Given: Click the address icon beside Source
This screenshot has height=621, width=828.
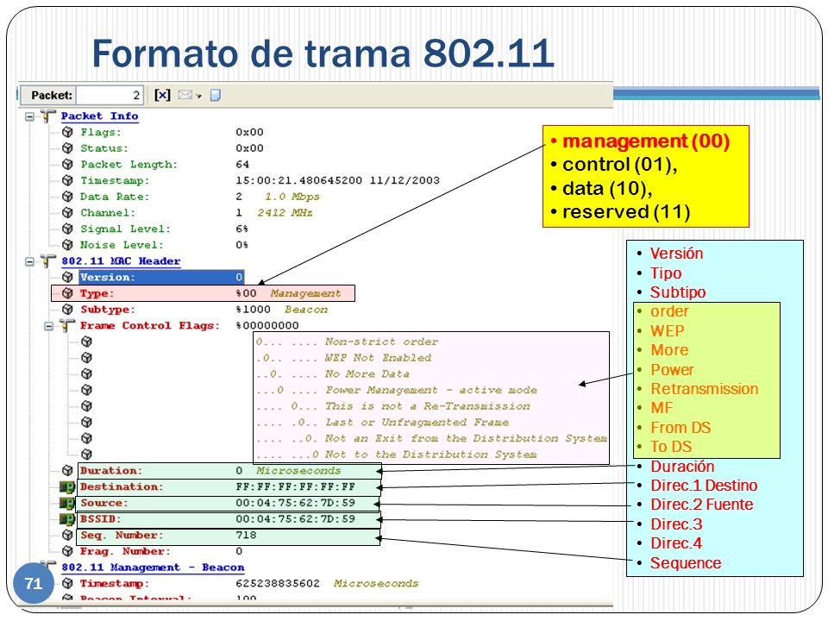Looking at the screenshot, I should point(67,503).
